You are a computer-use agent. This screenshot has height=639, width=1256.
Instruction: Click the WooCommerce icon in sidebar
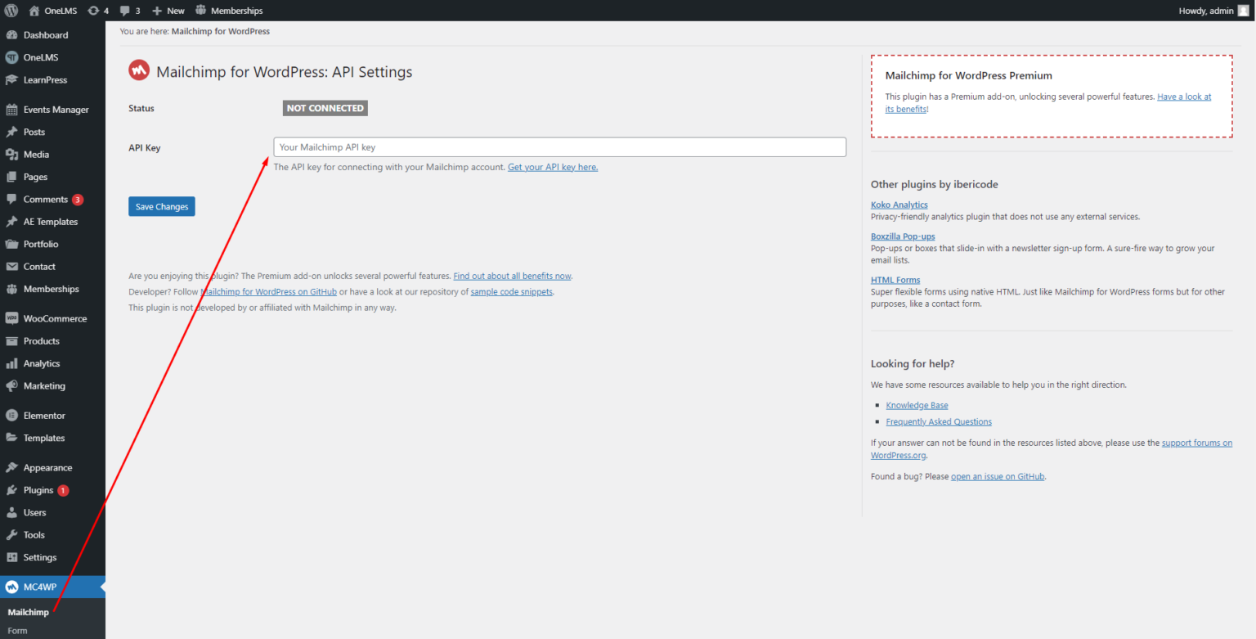coord(11,318)
